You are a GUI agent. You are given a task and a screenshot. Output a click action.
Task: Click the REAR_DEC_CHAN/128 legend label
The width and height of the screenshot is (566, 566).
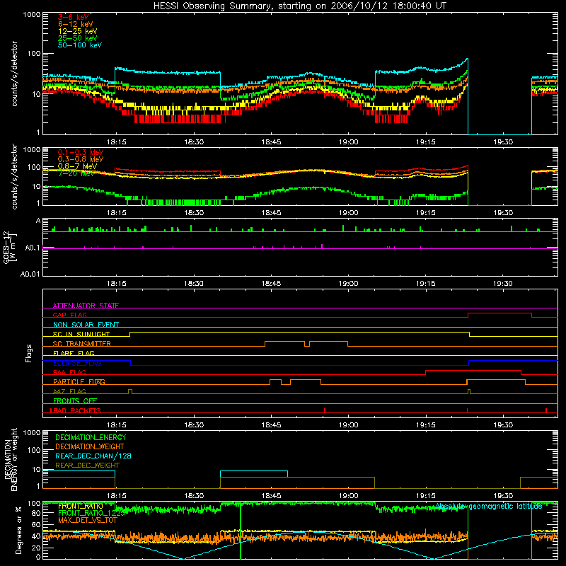(93, 456)
